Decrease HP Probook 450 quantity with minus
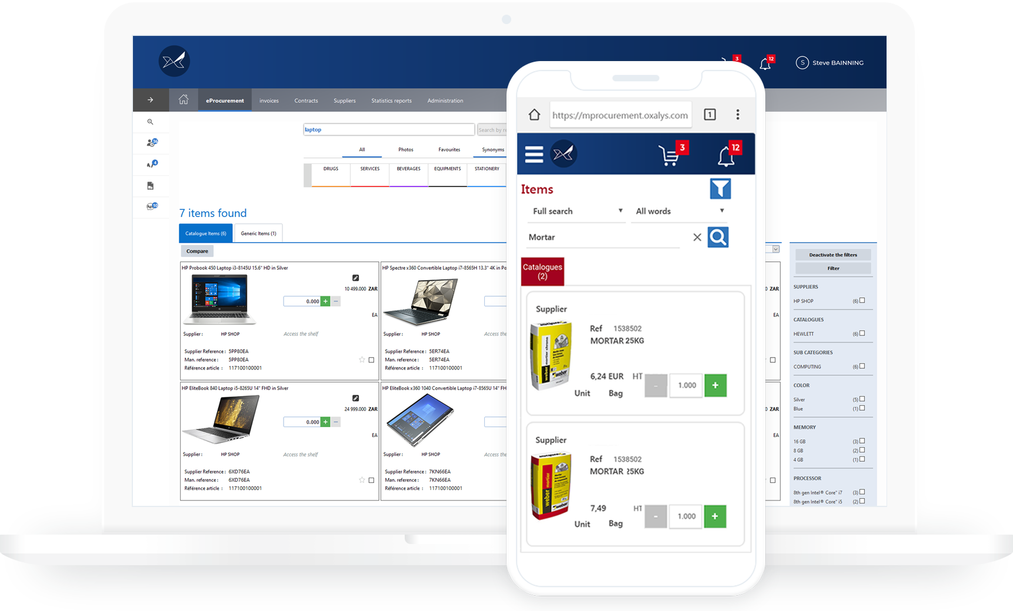Image resolution: width=1013 pixels, height=611 pixels. click(x=336, y=301)
